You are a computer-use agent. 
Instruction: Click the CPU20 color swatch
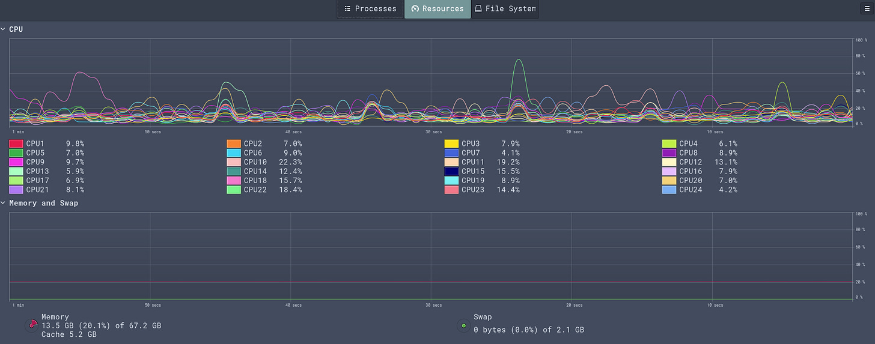(669, 180)
